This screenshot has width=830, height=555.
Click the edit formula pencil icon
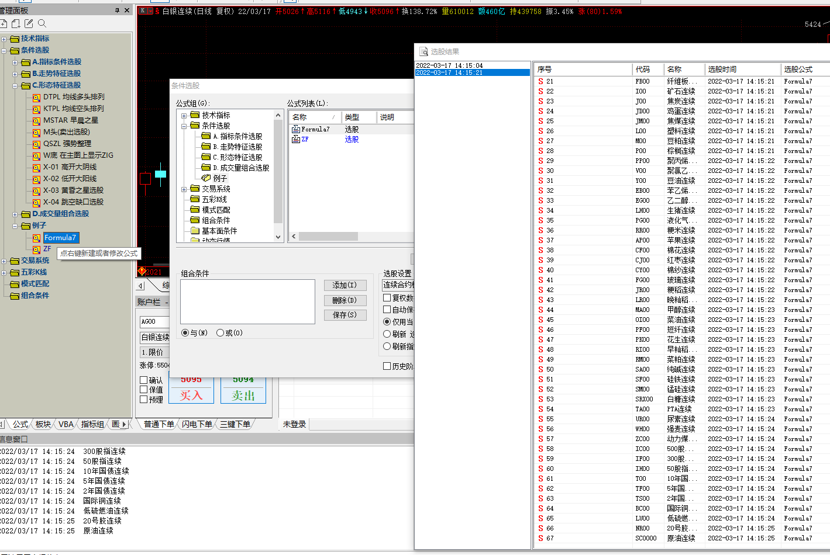(29, 23)
